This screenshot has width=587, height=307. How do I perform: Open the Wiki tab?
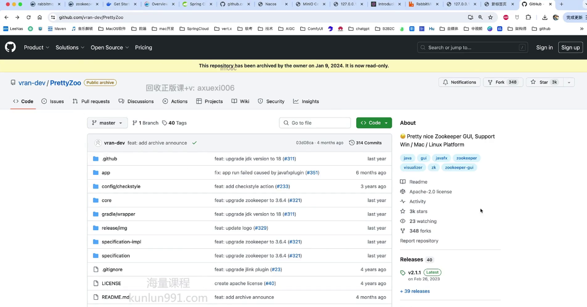click(240, 102)
